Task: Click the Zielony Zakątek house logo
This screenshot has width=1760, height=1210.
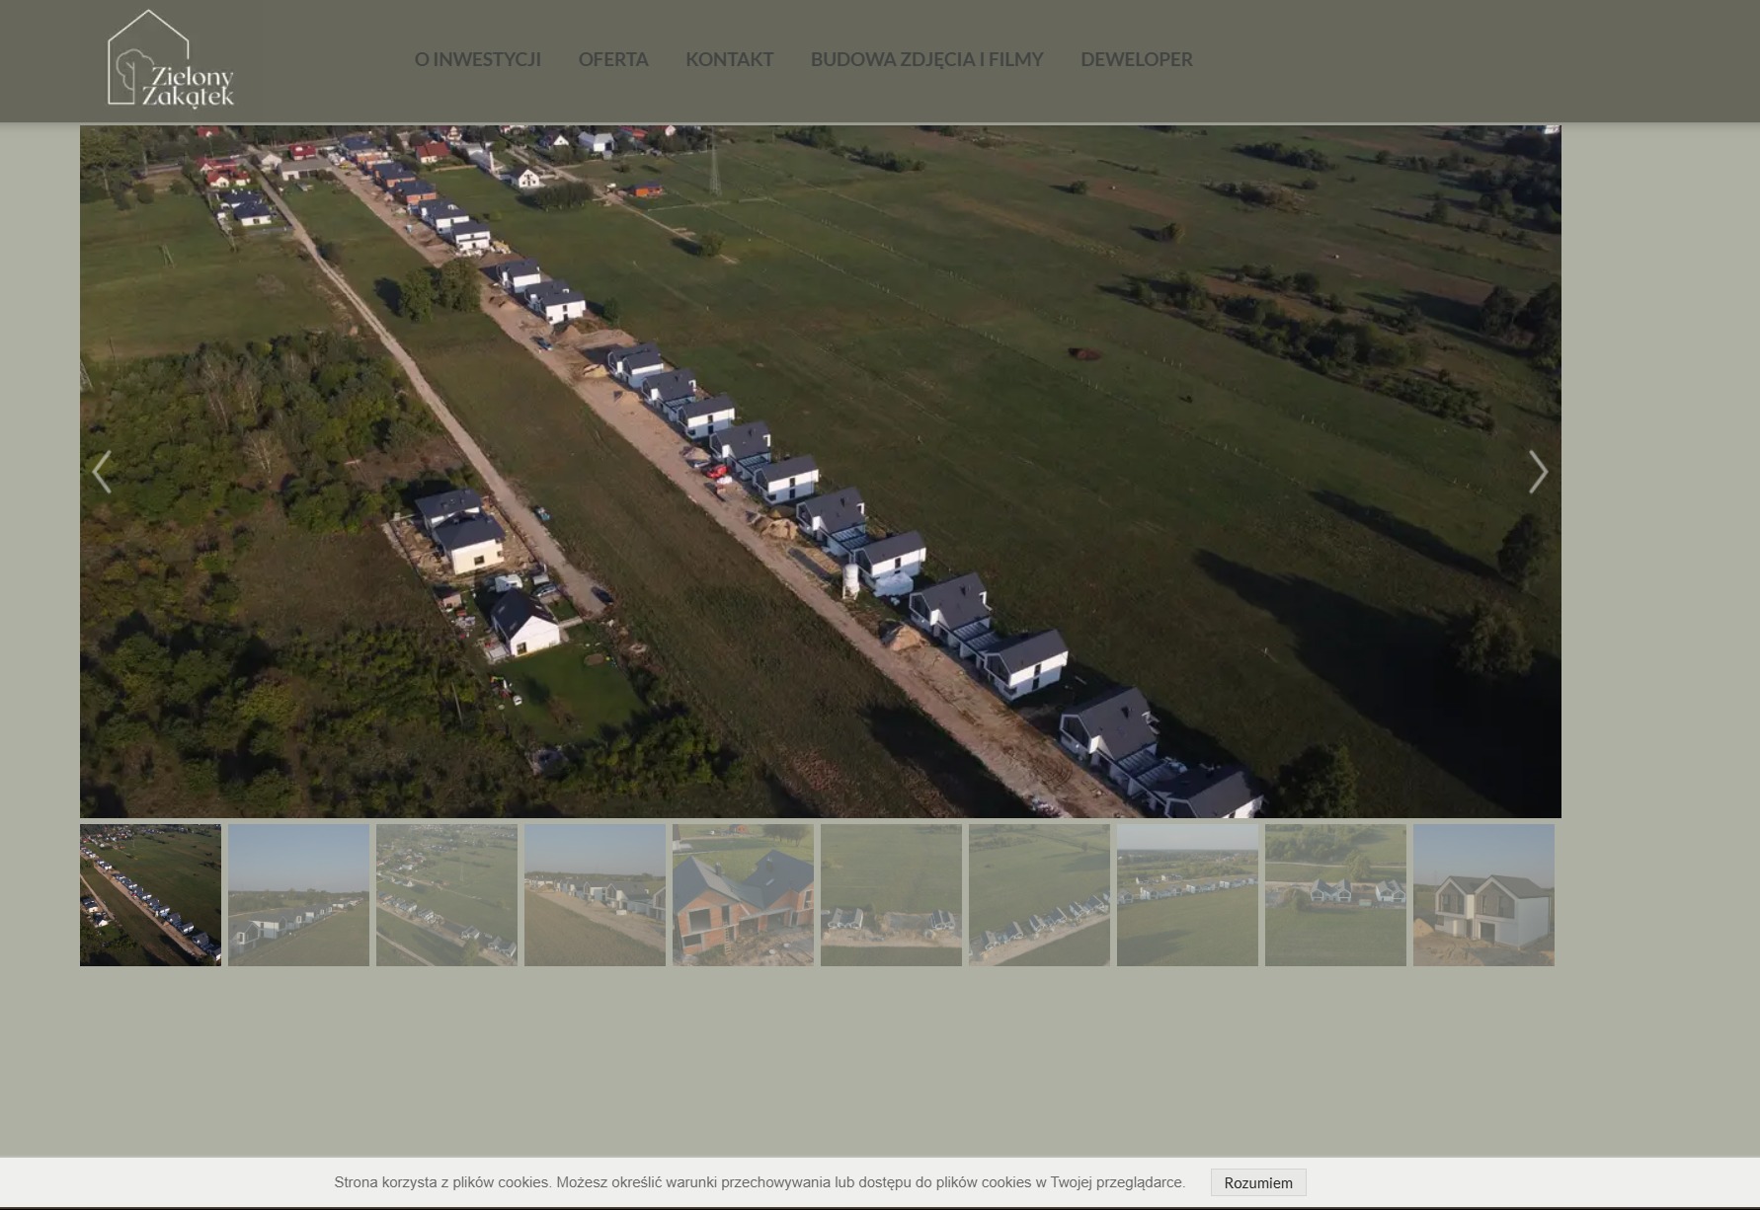Action: point(170,59)
